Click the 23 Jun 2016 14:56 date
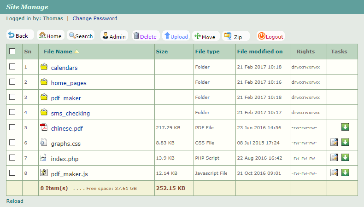The image size is (364, 207). tap(259, 128)
